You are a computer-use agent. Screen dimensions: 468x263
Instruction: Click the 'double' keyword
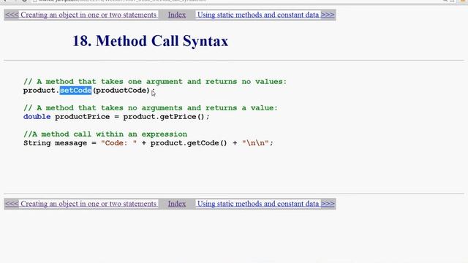point(37,117)
